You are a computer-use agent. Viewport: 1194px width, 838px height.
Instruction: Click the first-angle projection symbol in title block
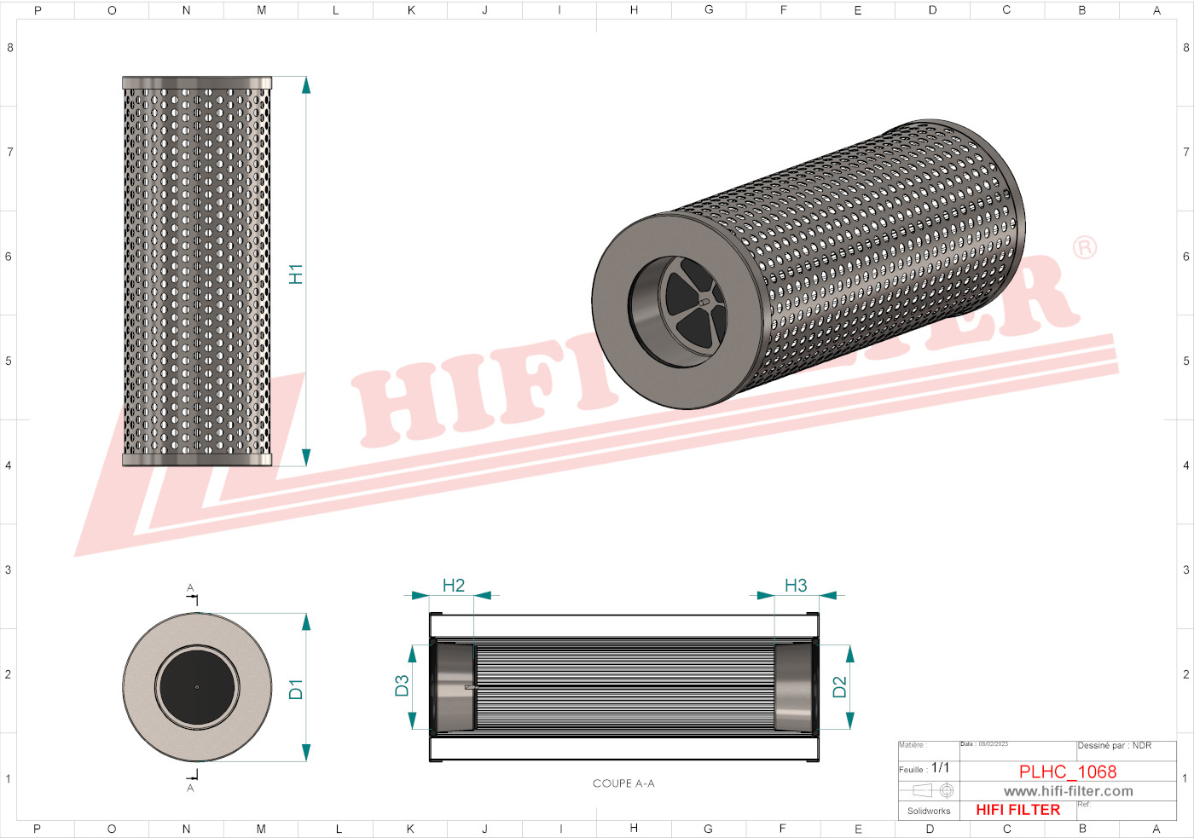coord(932,791)
